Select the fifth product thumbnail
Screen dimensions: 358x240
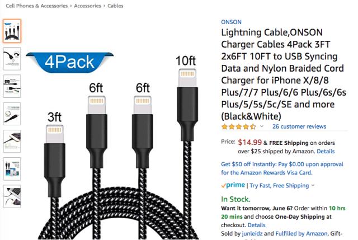pos(11,141)
